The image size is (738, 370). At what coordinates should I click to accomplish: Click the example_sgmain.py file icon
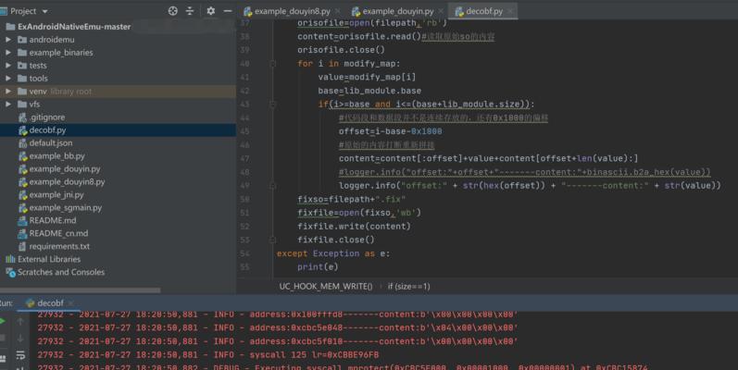[22, 208]
